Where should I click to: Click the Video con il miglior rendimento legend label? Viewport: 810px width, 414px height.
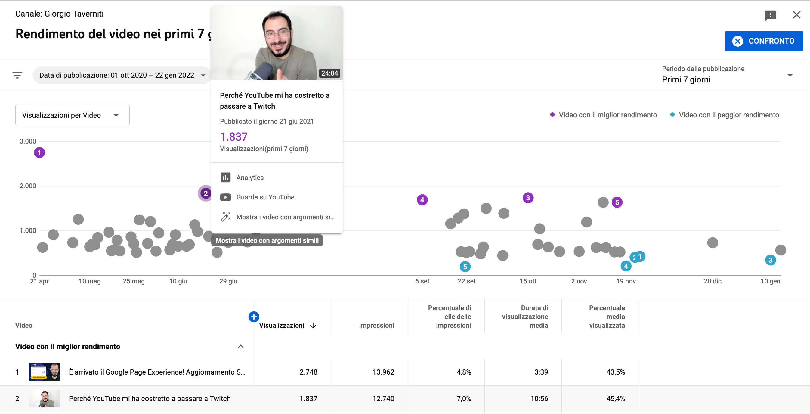point(607,115)
